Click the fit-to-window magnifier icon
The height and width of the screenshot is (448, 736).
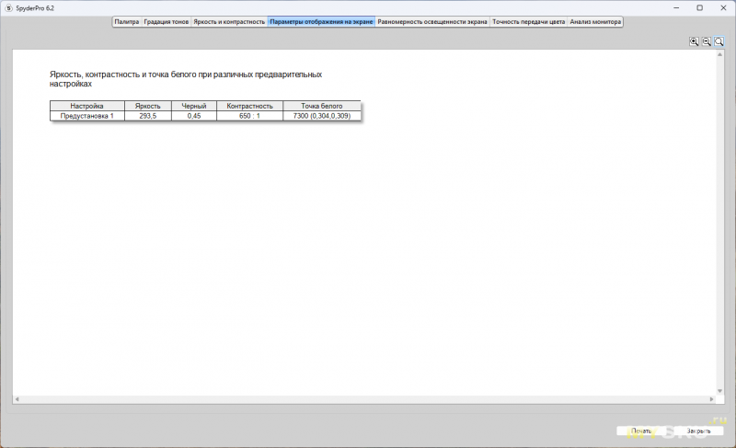[719, 41]
